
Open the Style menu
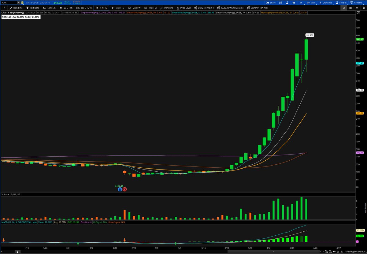tap(311, 3)
